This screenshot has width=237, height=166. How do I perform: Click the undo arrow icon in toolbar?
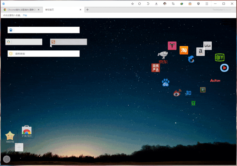148,4
